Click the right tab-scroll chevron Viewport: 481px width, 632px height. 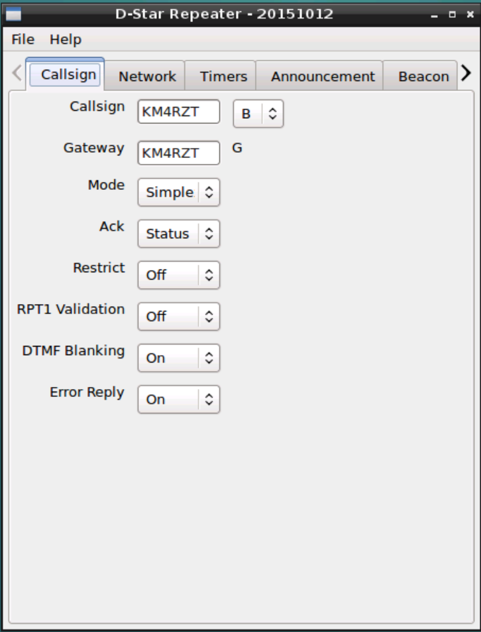coord(466,74)
